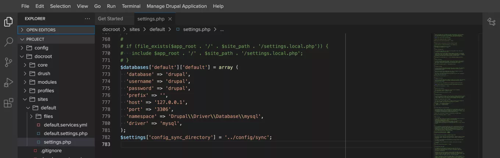This screenshot has height=158, width=500.
Task: Switch to the Get Started tab
Action: (110, 19)
